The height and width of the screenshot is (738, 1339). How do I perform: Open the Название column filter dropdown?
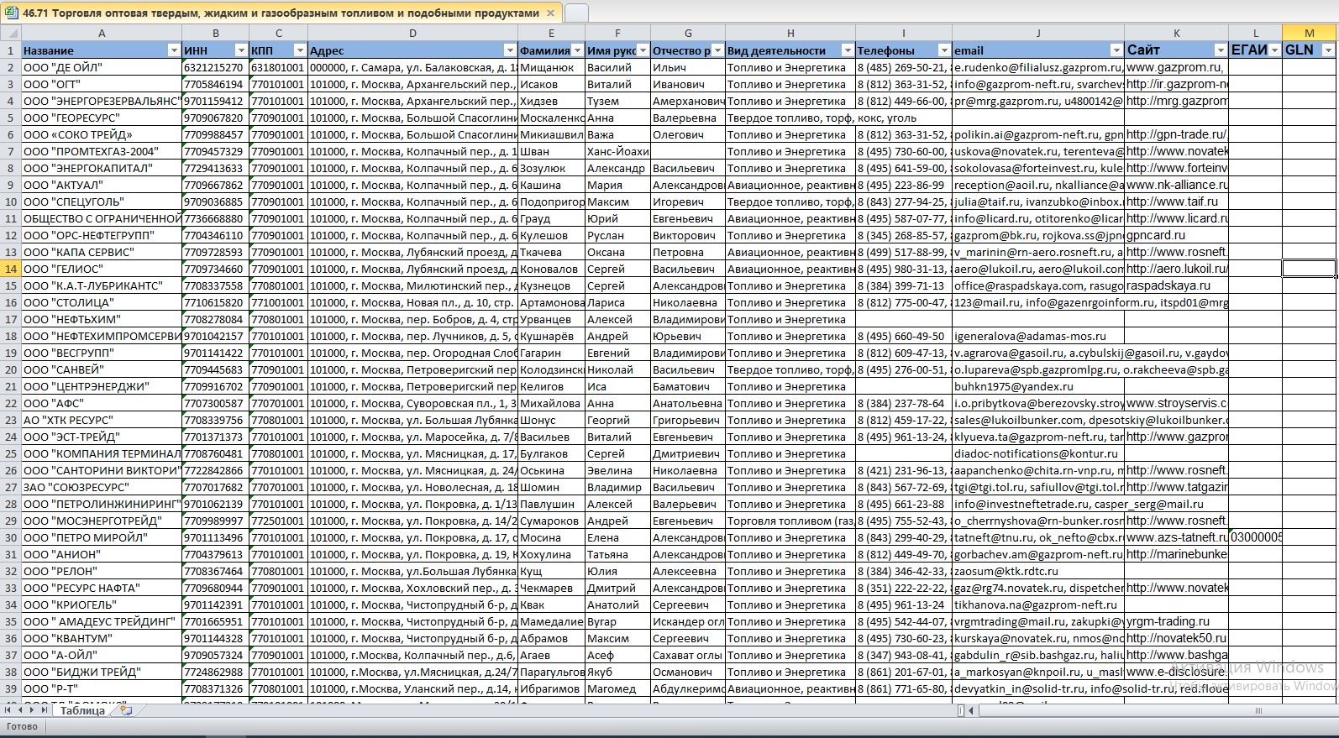(x=174, y=50)
